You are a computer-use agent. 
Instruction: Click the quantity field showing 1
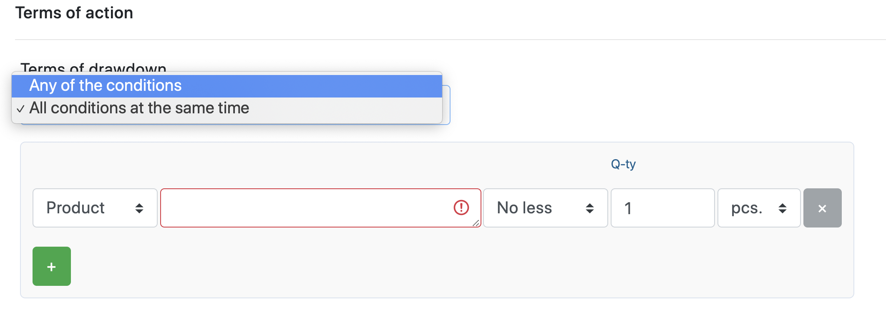coord(662,208)
